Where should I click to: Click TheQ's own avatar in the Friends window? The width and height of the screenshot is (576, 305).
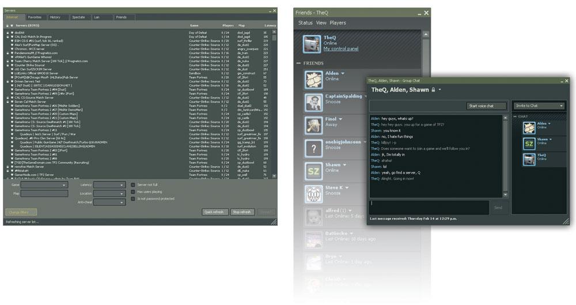[311, 44]
